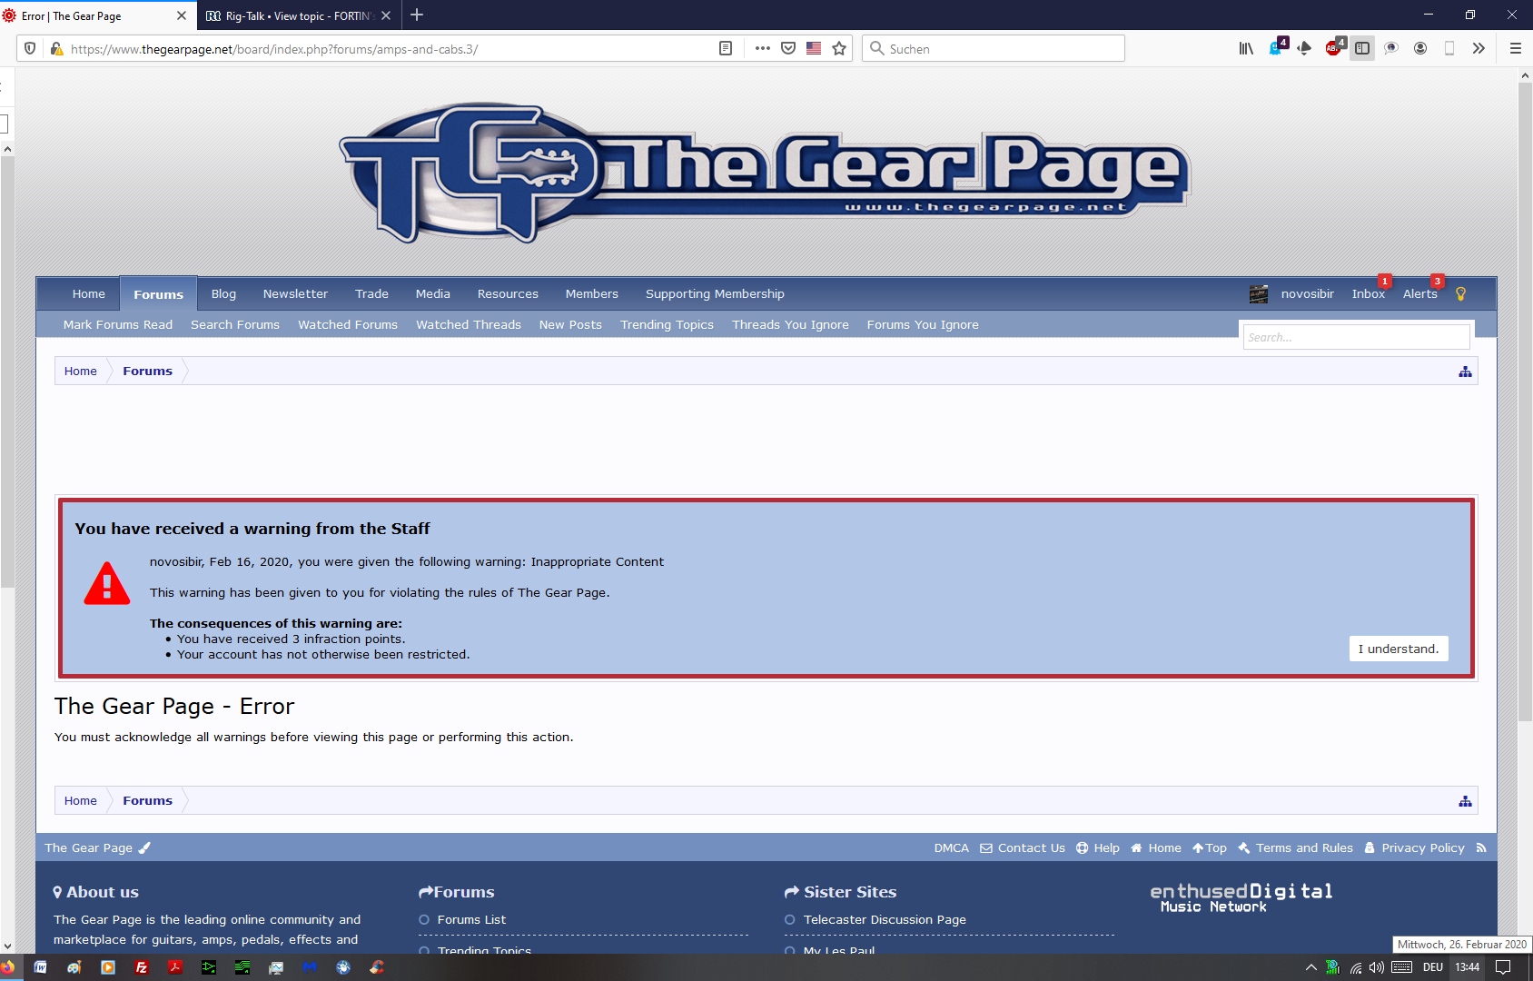Screen dimensions: 1533x981
Task: Open Trending Topics link
Action: [x=667, y=324]
